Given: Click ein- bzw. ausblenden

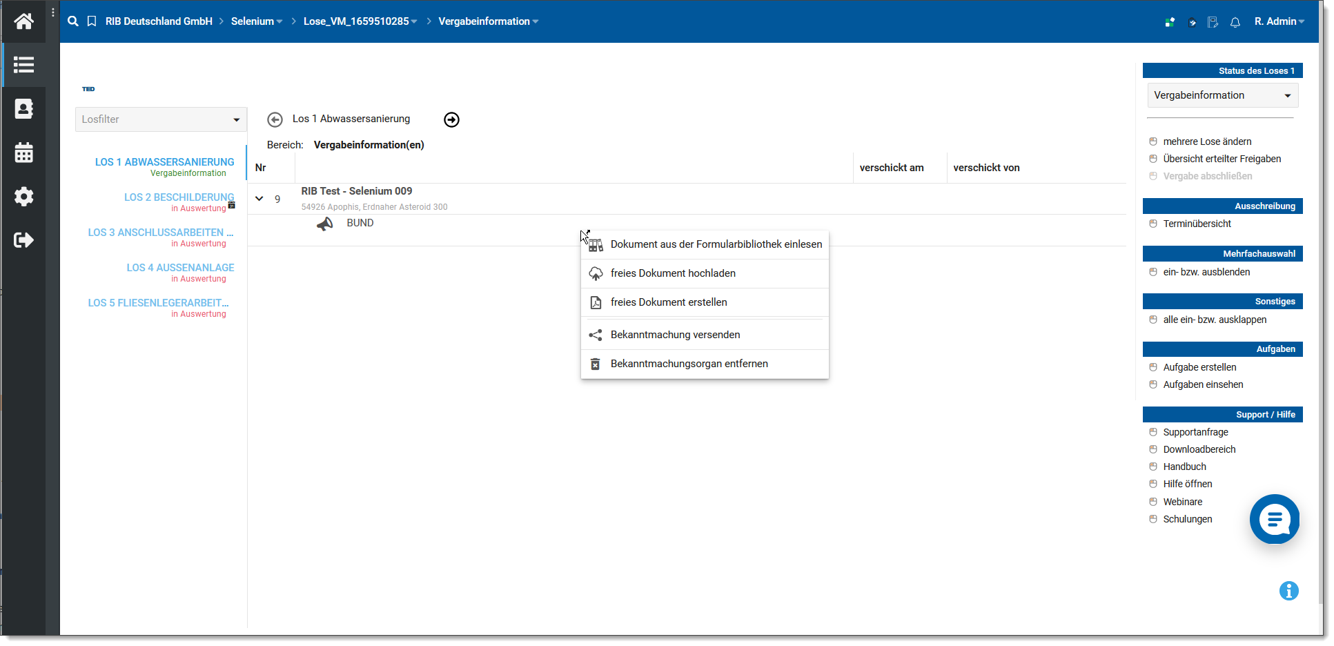Looking at the screenshot, I should pyautogui.click(x=1206, y=272).
